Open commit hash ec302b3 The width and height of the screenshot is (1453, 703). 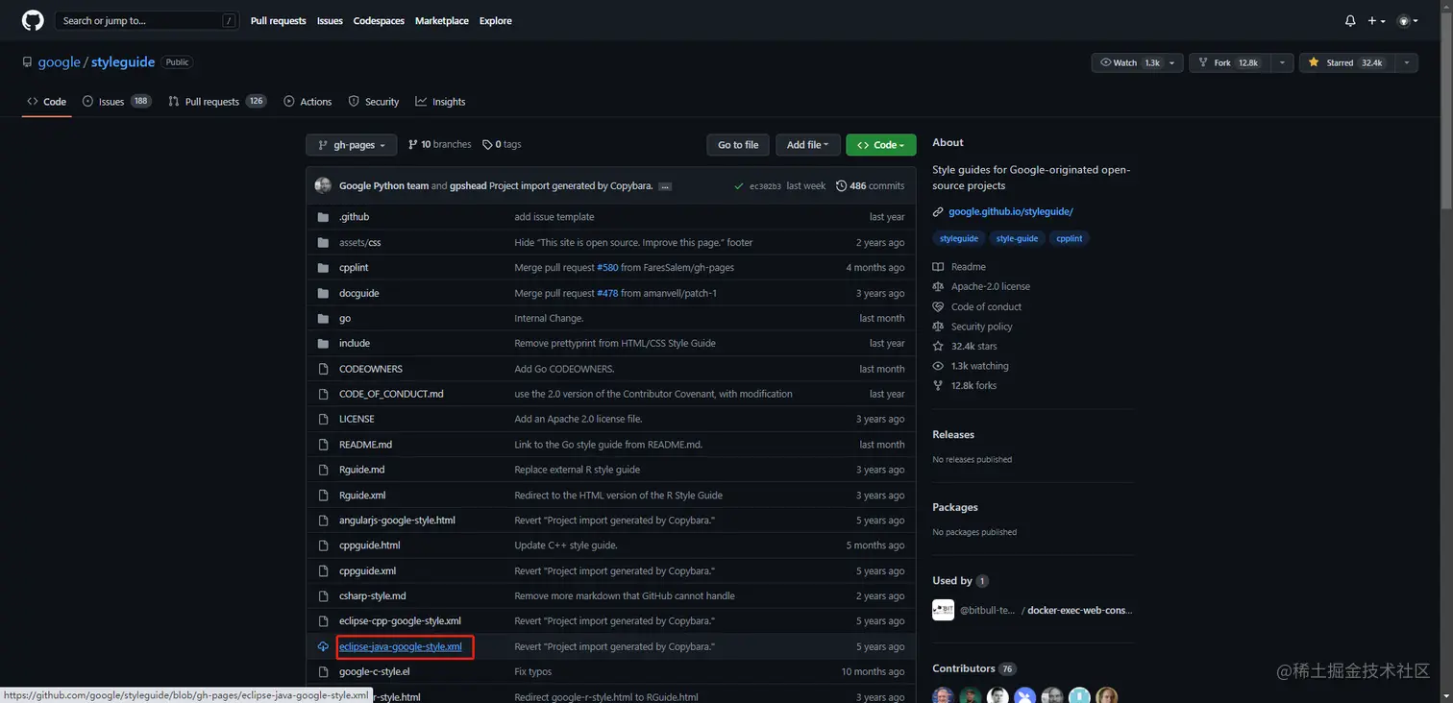765,186
